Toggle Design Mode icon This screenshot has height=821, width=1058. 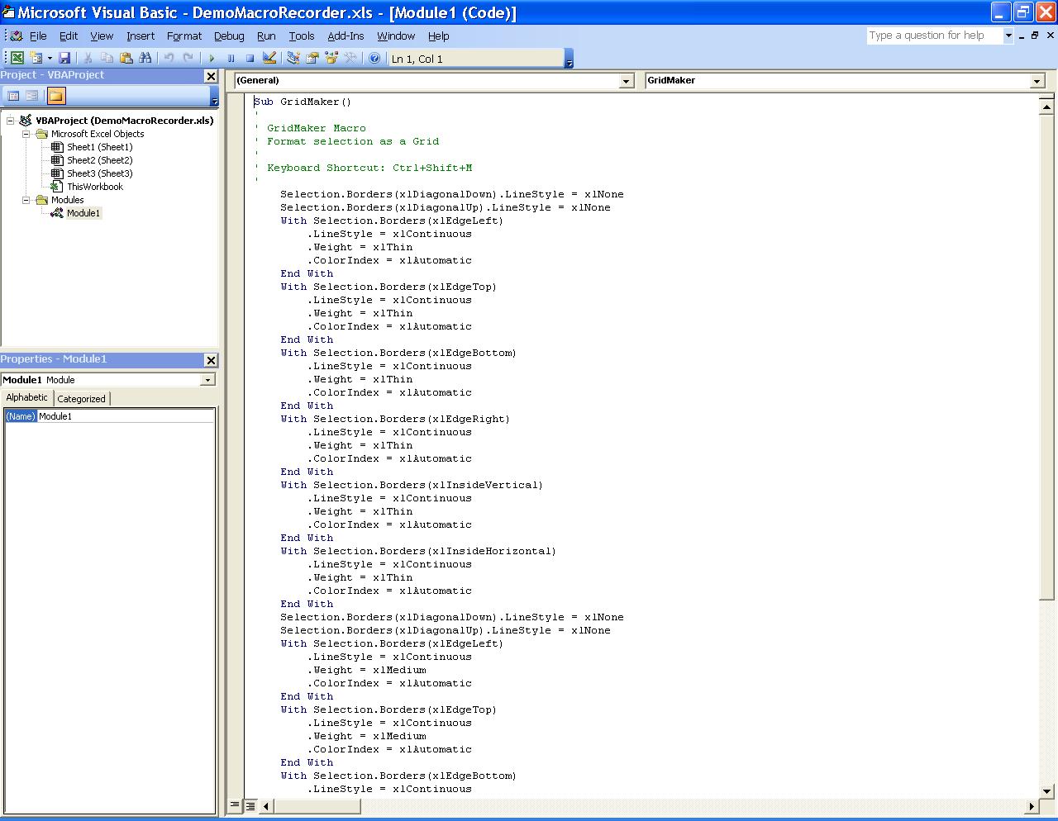pos(269,58)
